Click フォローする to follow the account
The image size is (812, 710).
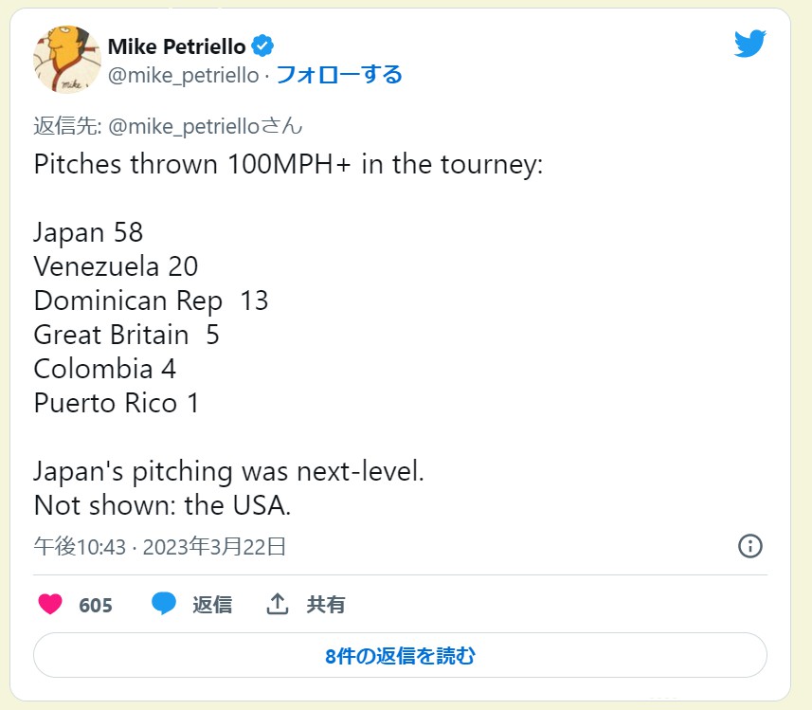[x=338, y=75]
